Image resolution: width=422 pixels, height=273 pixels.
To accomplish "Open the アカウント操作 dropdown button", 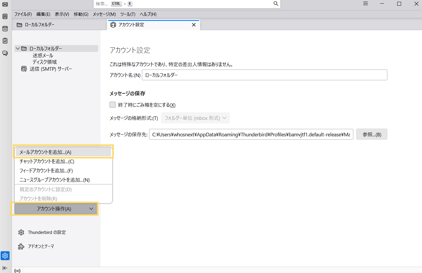I will (x=56, y=209).
